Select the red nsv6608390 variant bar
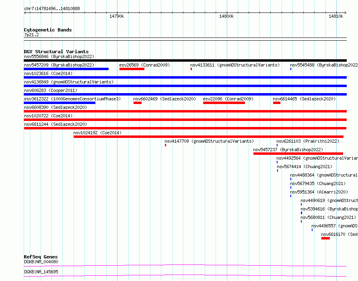The image size is (358, 281). click(185, 111)
